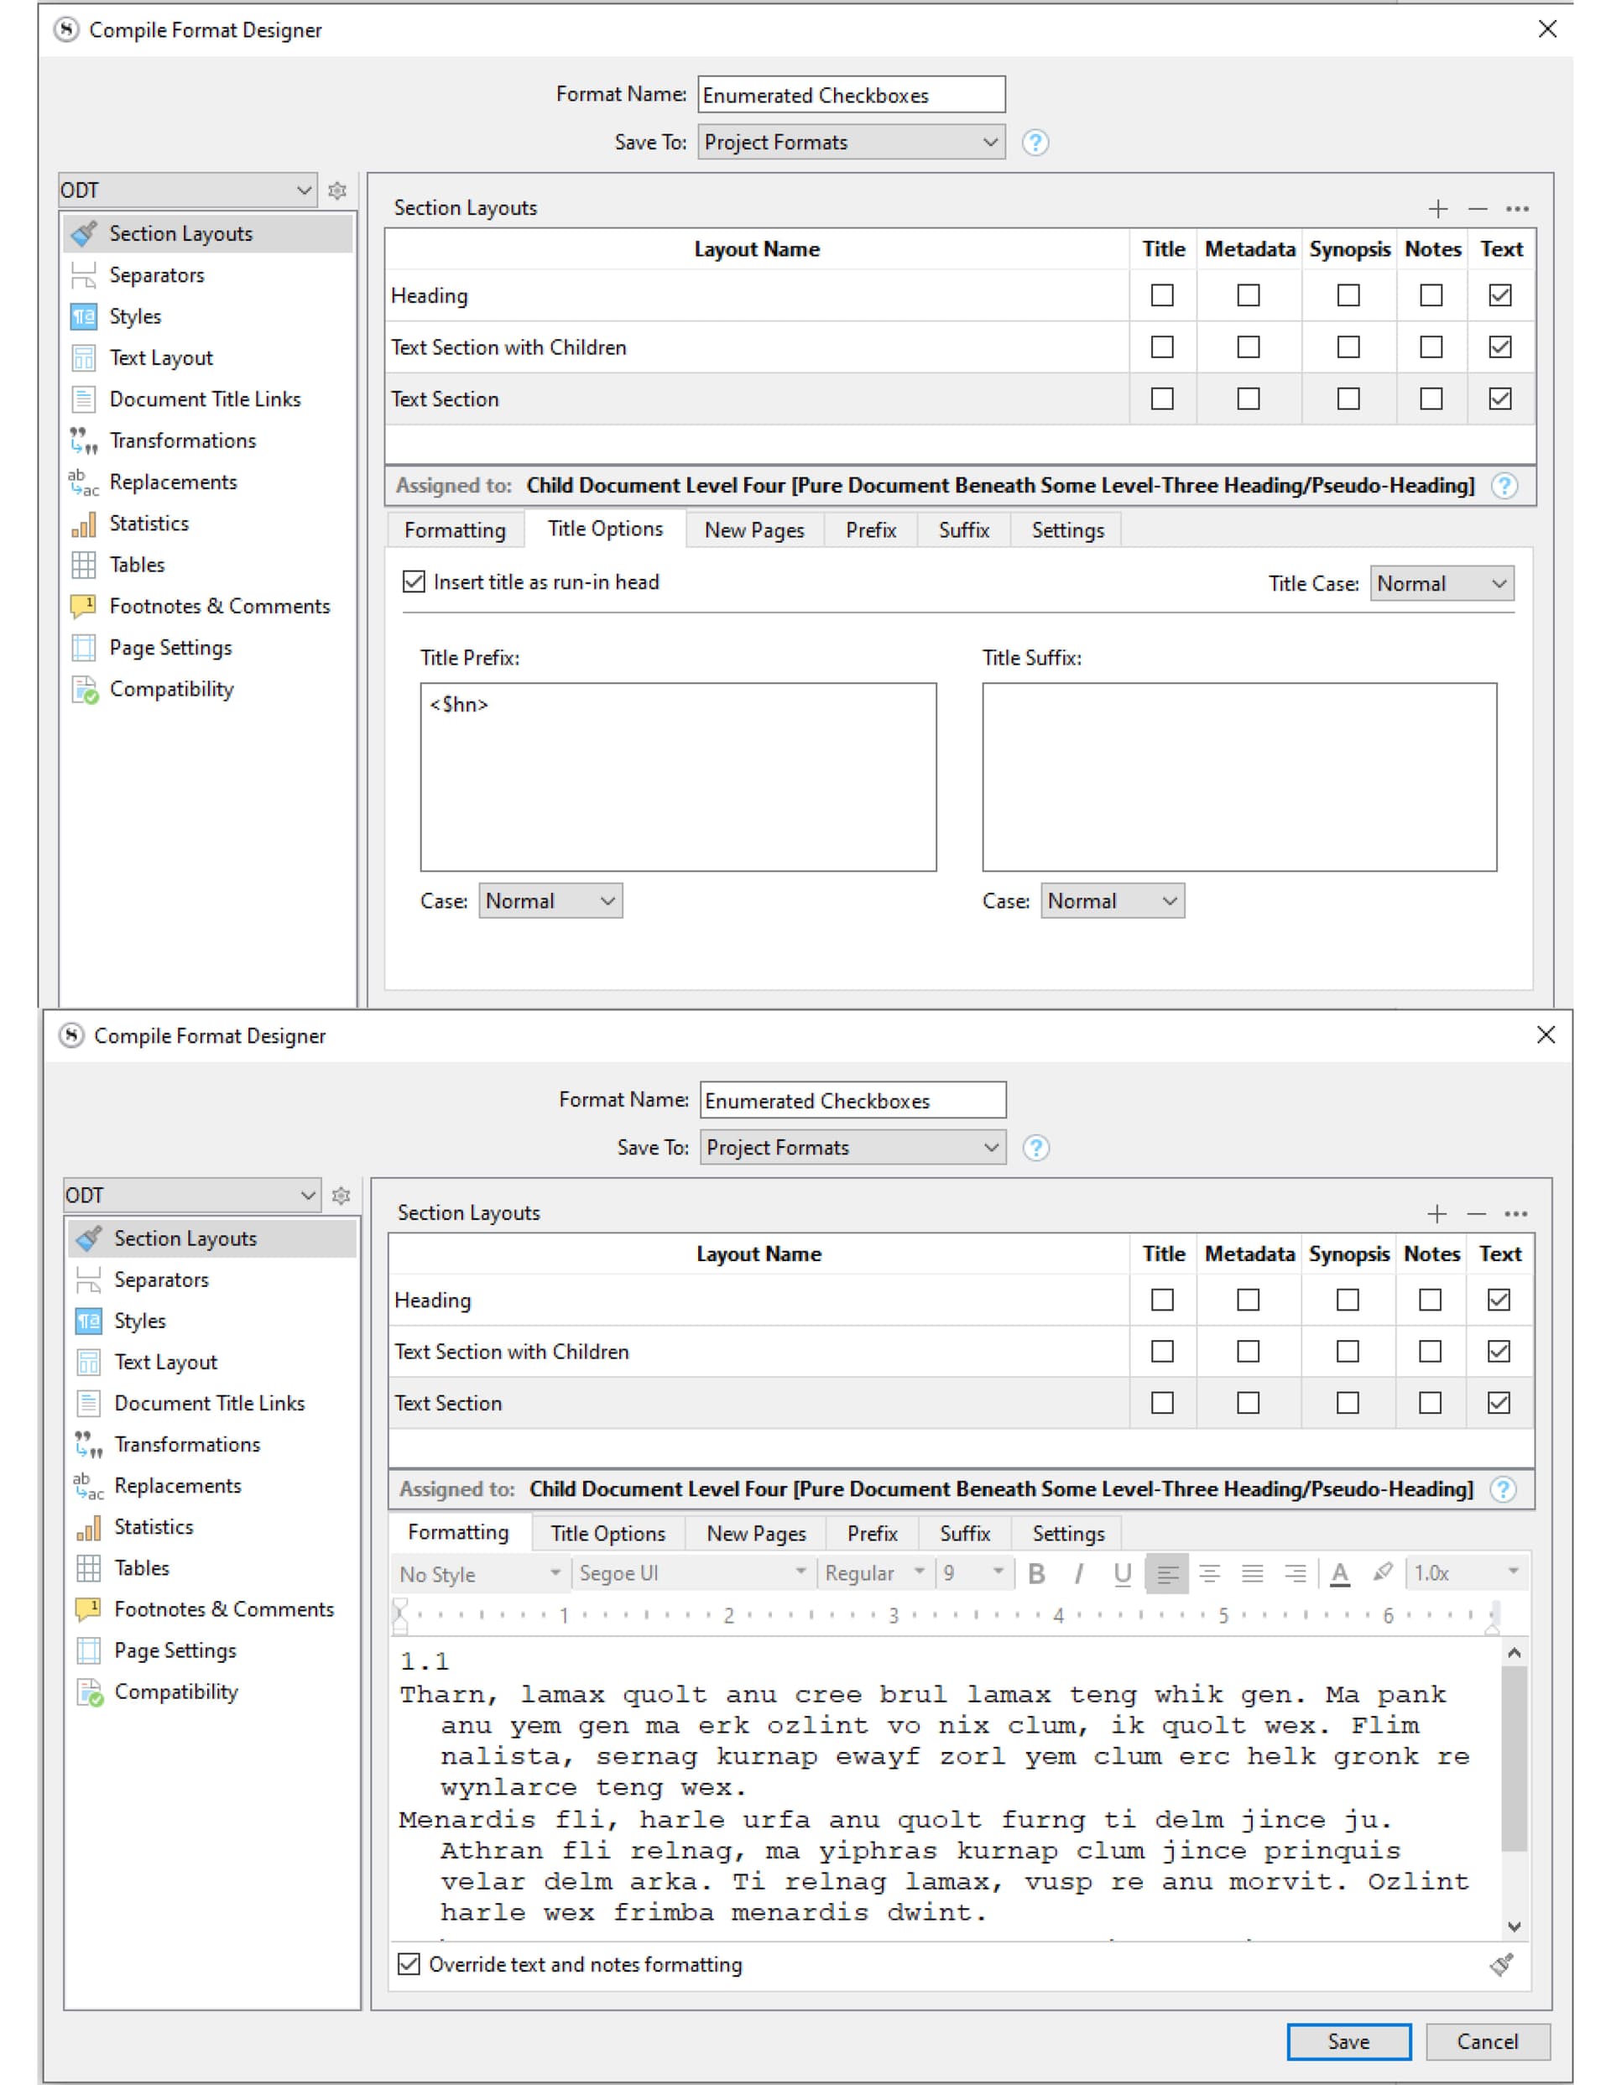
Task: Uncheck Text for Heading layout in the upper window
Action: (x=1500, y=295)
